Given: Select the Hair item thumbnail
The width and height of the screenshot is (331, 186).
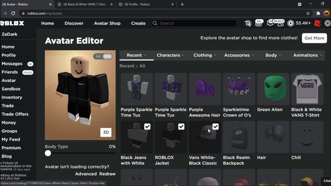Looking at the screenshot, I should click(x=273, y=137).
